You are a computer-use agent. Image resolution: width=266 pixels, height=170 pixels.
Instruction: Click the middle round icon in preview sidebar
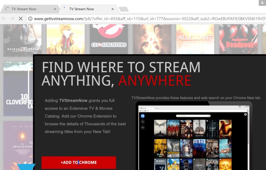pos(143,122)
